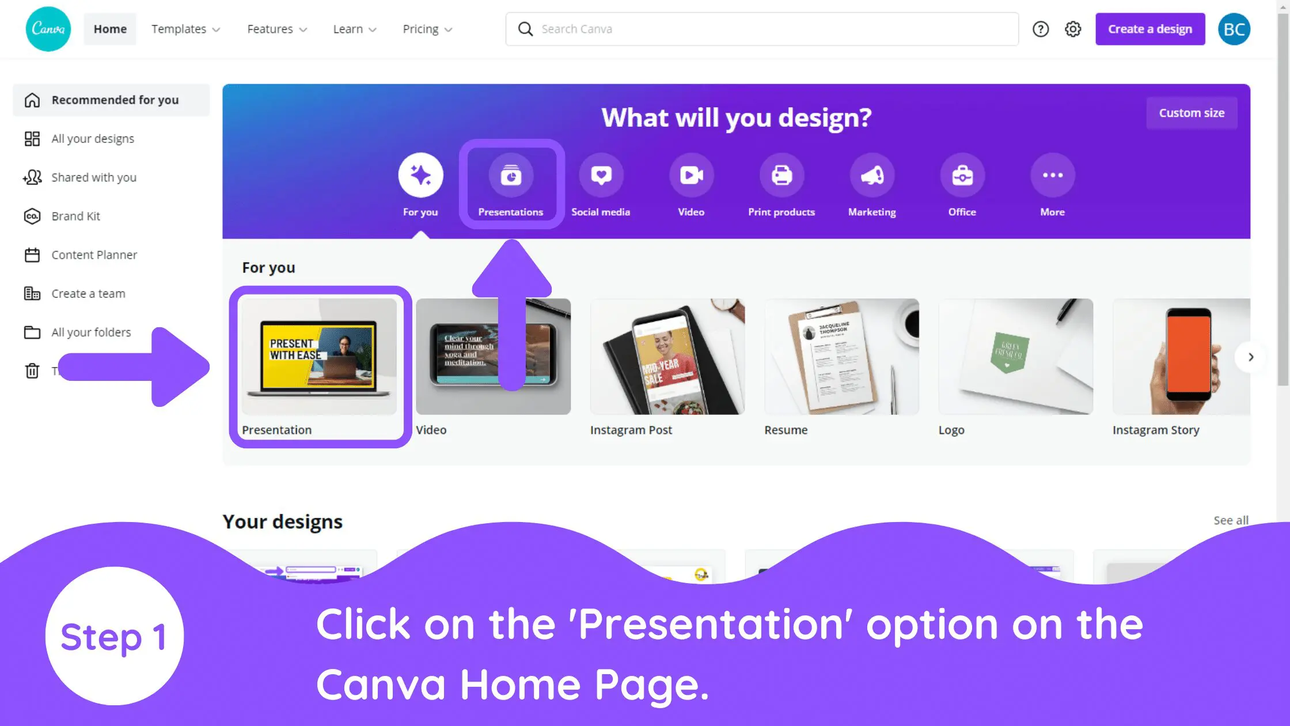Click the Home navigation menu item
Image resolution: width=1290 pixels, height=726 pixels.
tap(110, 28)
